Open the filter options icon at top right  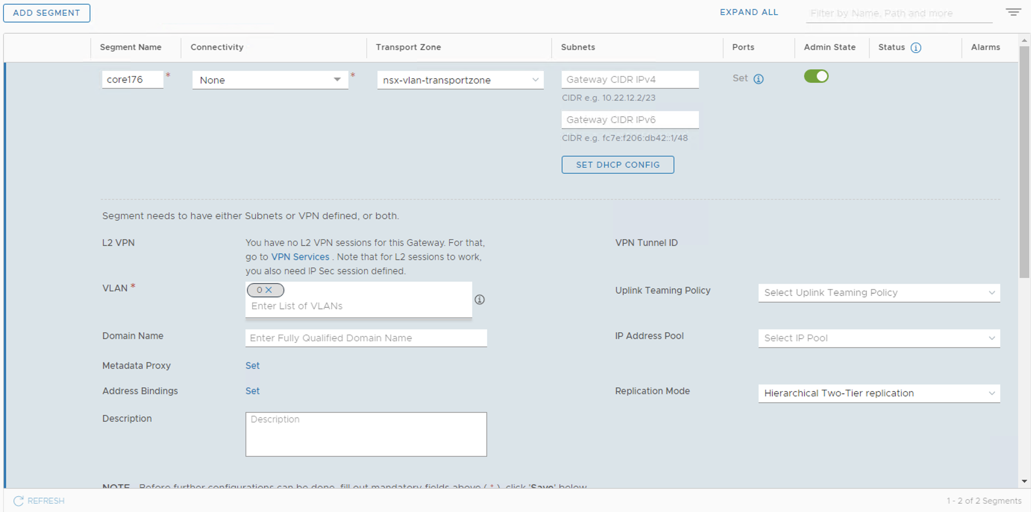pos(1013,12)
